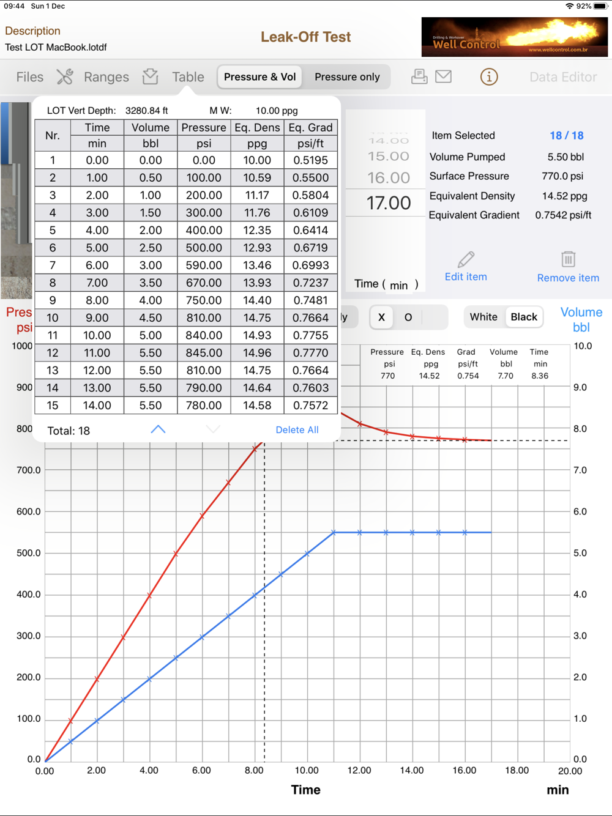The image size is (612, 816).
Task: Select table row Nr. 12
Action: point(186,353)
